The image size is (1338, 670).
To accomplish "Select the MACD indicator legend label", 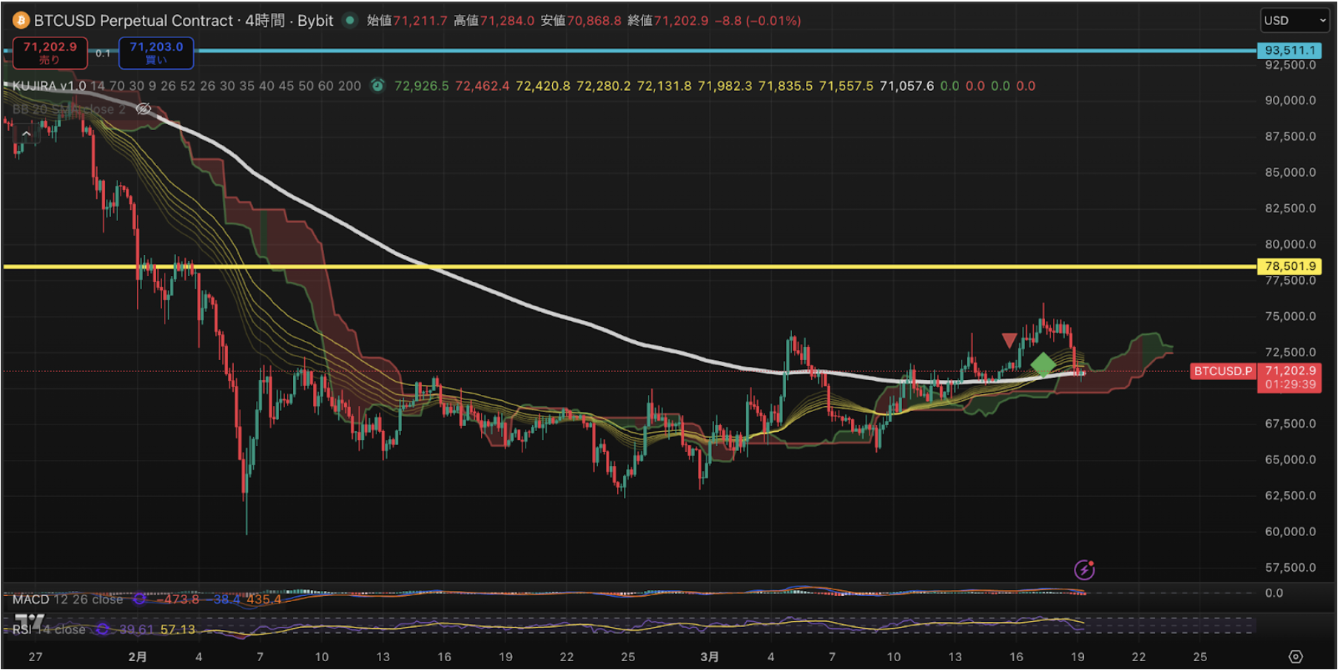I will coord(31,599).
